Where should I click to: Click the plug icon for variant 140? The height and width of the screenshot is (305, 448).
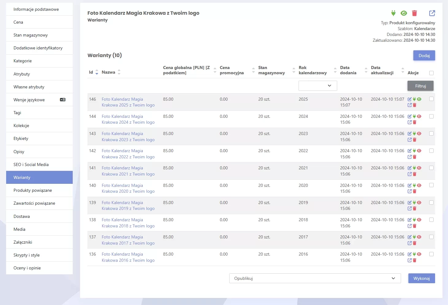[x=414, y=186]
